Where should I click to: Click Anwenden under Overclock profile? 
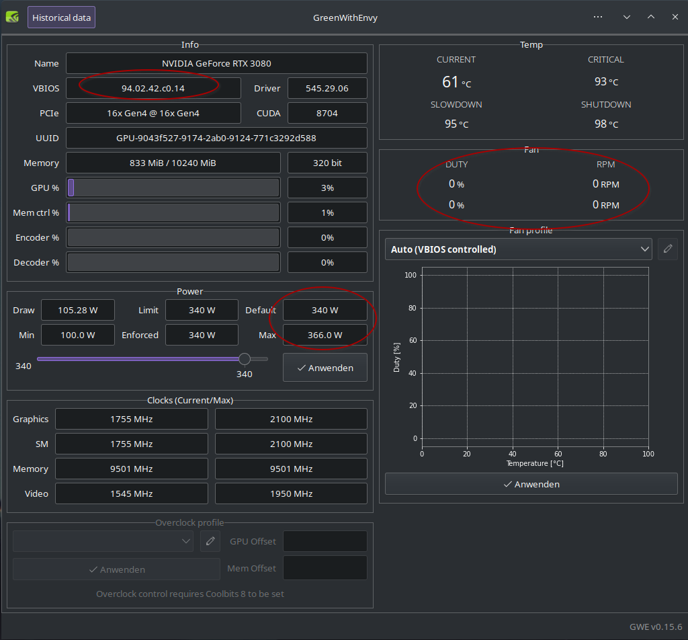pyautogui.click(x=116, y=569)
